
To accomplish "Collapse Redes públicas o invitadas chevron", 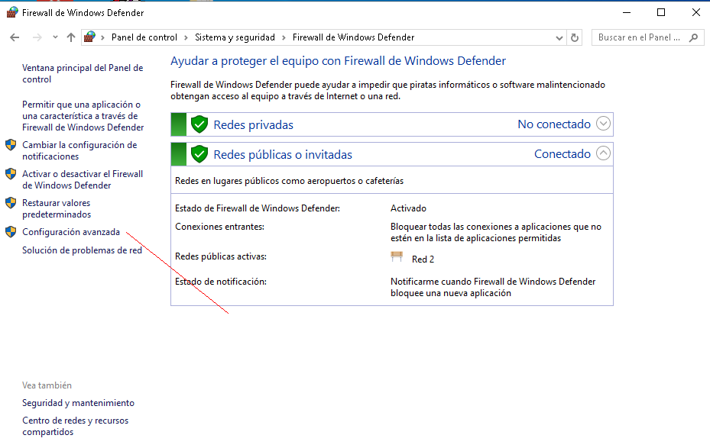I will [603, 153].
